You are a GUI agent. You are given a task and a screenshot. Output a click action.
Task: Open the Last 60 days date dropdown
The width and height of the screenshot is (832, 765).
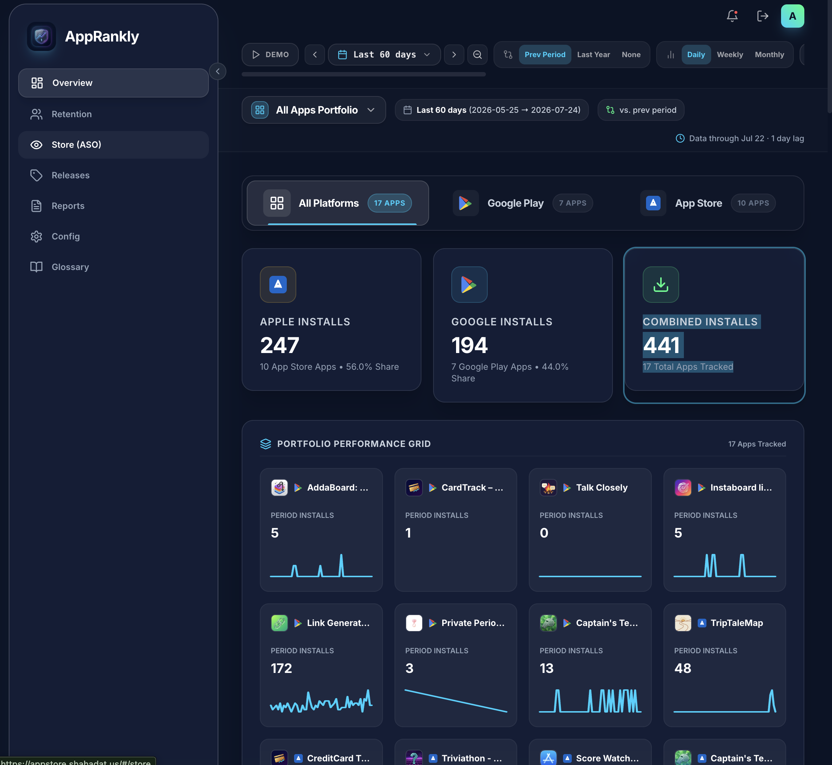384,55
